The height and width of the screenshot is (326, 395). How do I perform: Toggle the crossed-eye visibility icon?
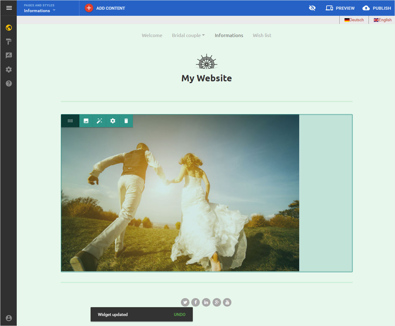312,8
